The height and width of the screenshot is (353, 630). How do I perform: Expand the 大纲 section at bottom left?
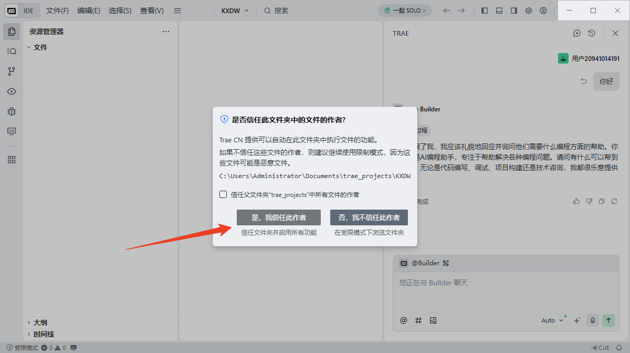pyautogui.click(x=37, y=322)
